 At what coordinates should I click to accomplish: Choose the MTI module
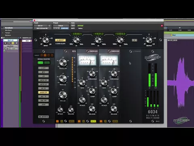[x=43, y=72]
